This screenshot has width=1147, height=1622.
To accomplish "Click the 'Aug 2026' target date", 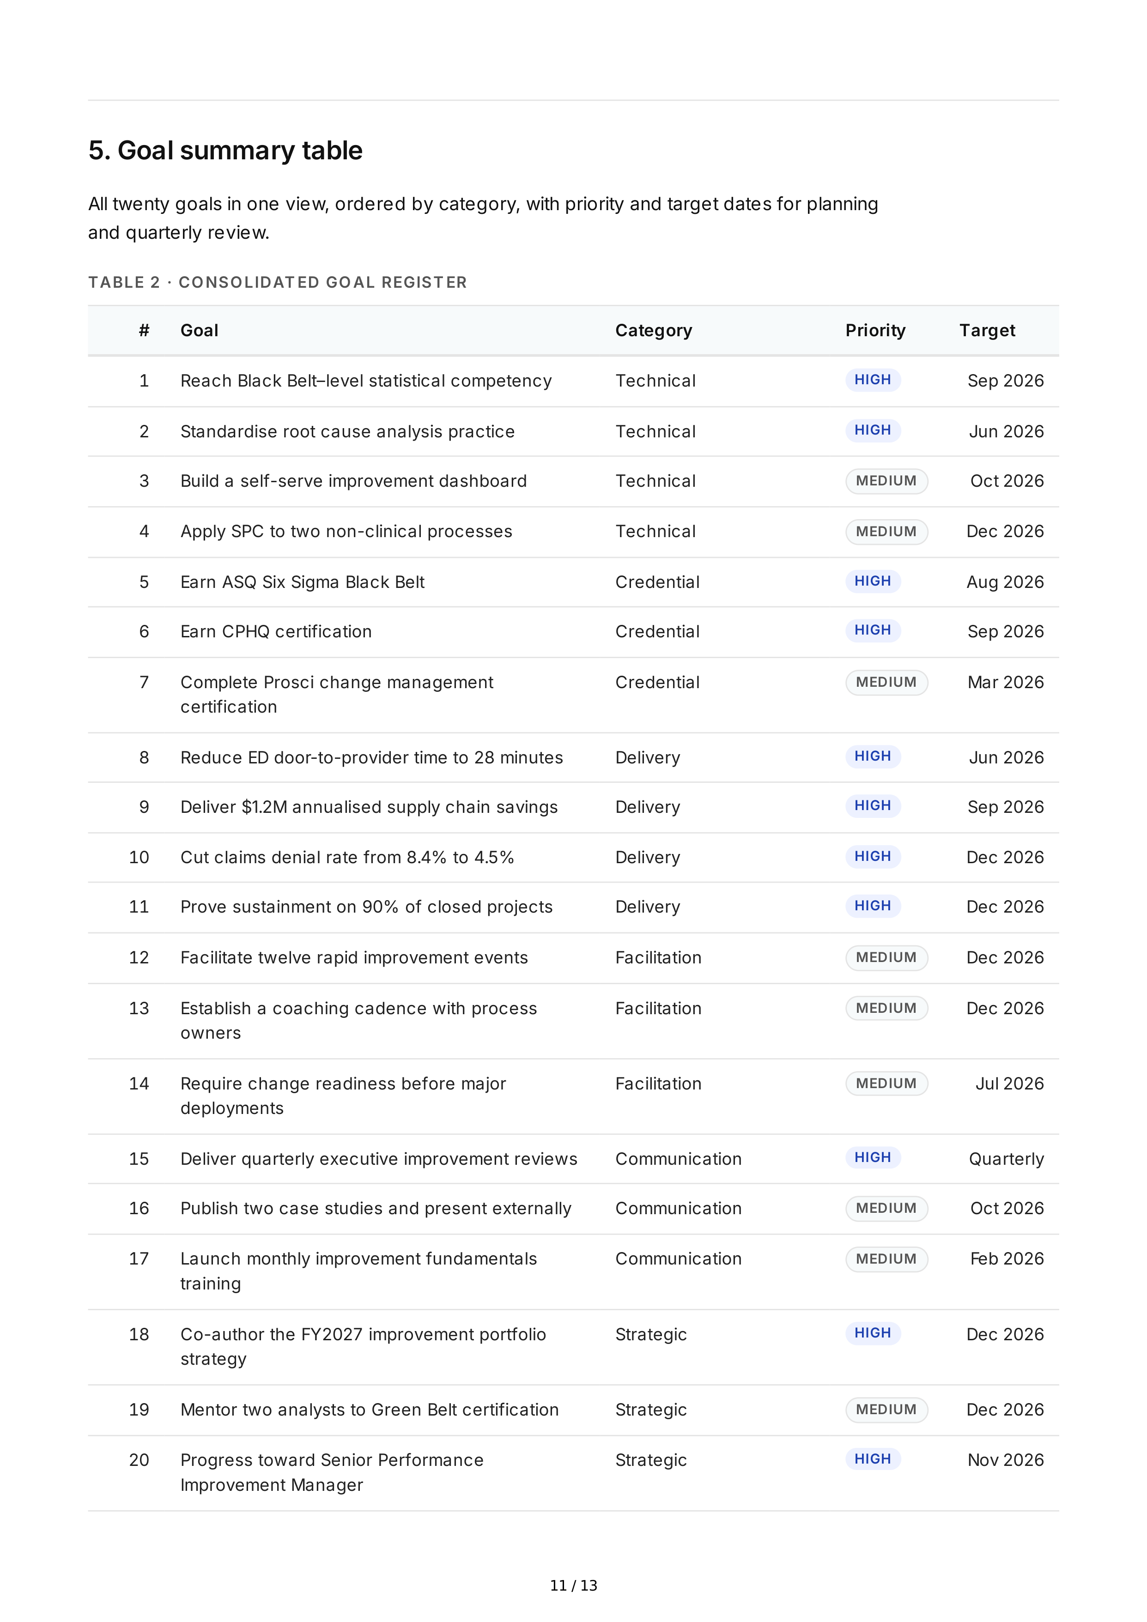I will tap(1005, 582).
